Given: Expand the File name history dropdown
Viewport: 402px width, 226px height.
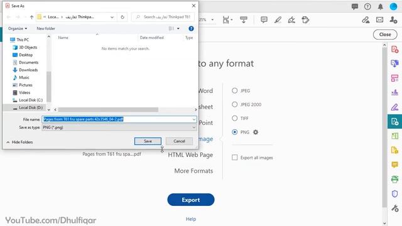Looking at the screenshot, I should tap(194, 119).
